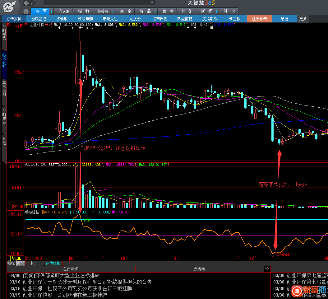Open 新股申购 menu item
This screenshot has width=328, height=299.
(85, 19)
